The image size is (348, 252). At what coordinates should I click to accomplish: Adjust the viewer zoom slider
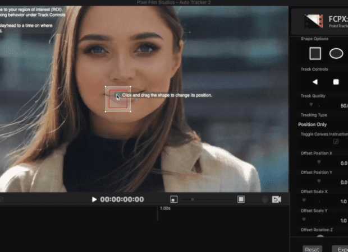193,199
